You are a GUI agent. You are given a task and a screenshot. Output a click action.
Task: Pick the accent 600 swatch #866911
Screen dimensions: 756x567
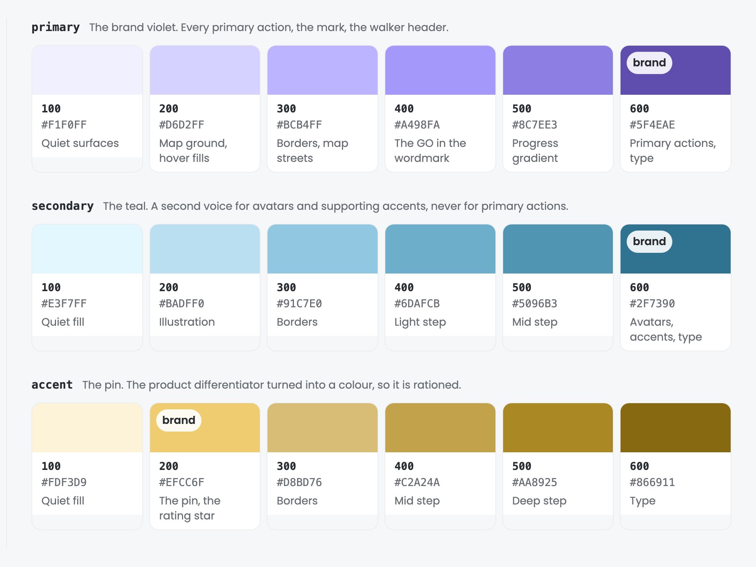click(675, 428)
